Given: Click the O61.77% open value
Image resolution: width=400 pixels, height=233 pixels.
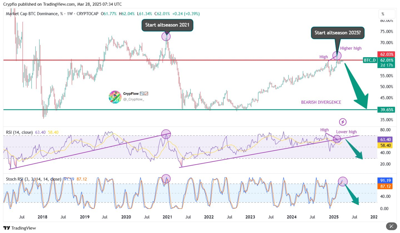Looking at the screenshot, I should [109, 14].
